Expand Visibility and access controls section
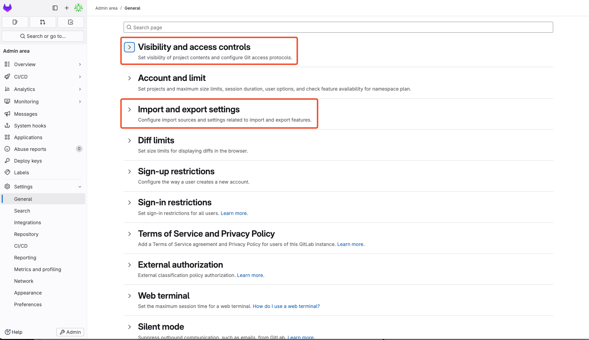589x340 pixels. (x=129, y=47)
